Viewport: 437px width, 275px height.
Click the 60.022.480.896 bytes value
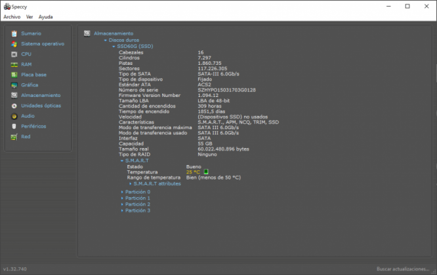tap(223, 149)
